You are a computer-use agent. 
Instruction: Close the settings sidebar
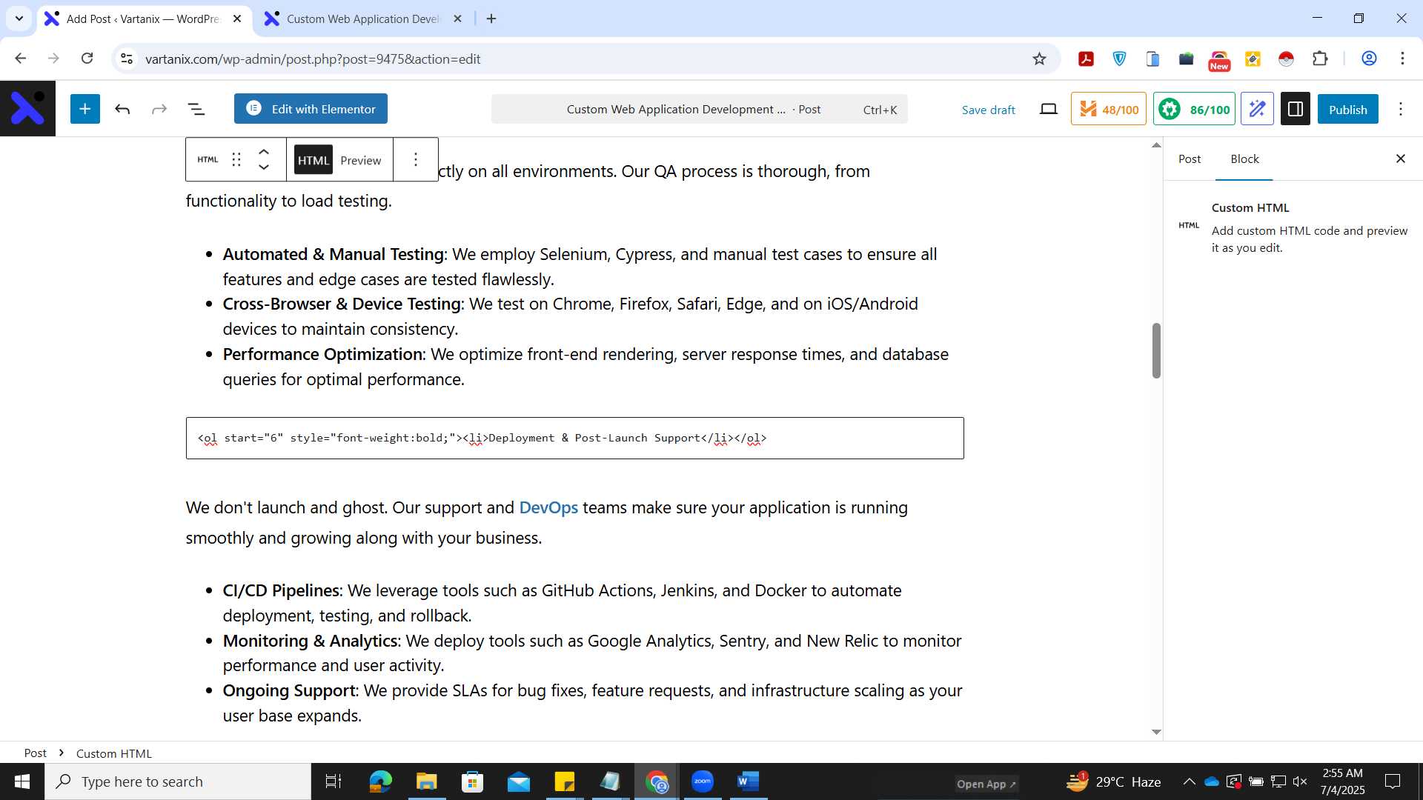point(1400,159)
